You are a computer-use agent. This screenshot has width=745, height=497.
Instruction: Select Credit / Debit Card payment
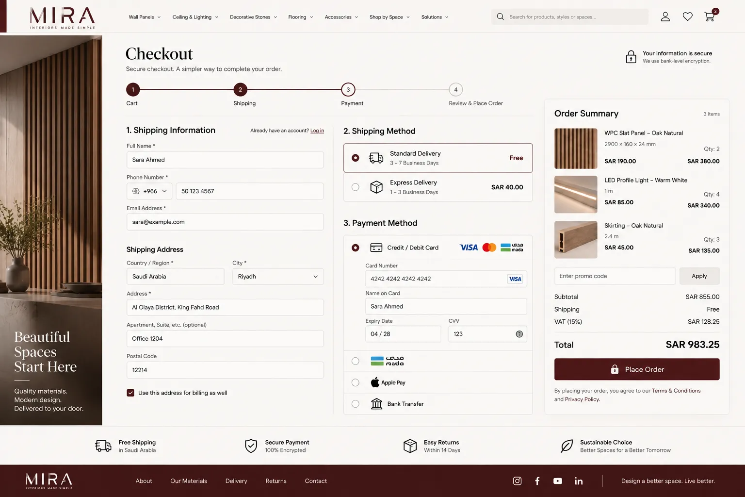point(356,248)
